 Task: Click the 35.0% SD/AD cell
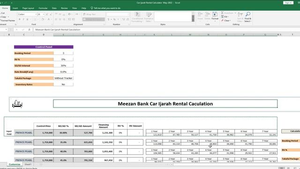pos(63,142)
